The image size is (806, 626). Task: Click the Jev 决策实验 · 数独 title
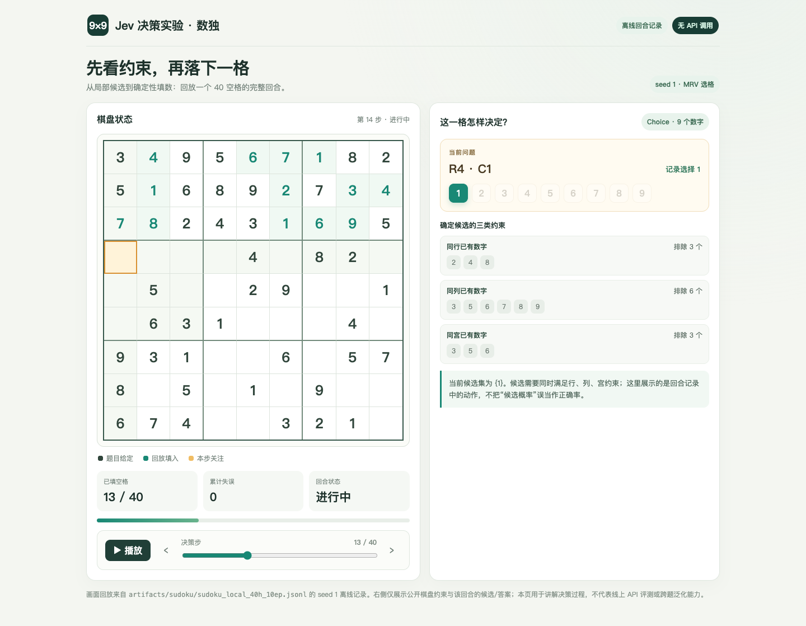click(x=167, y=26)
